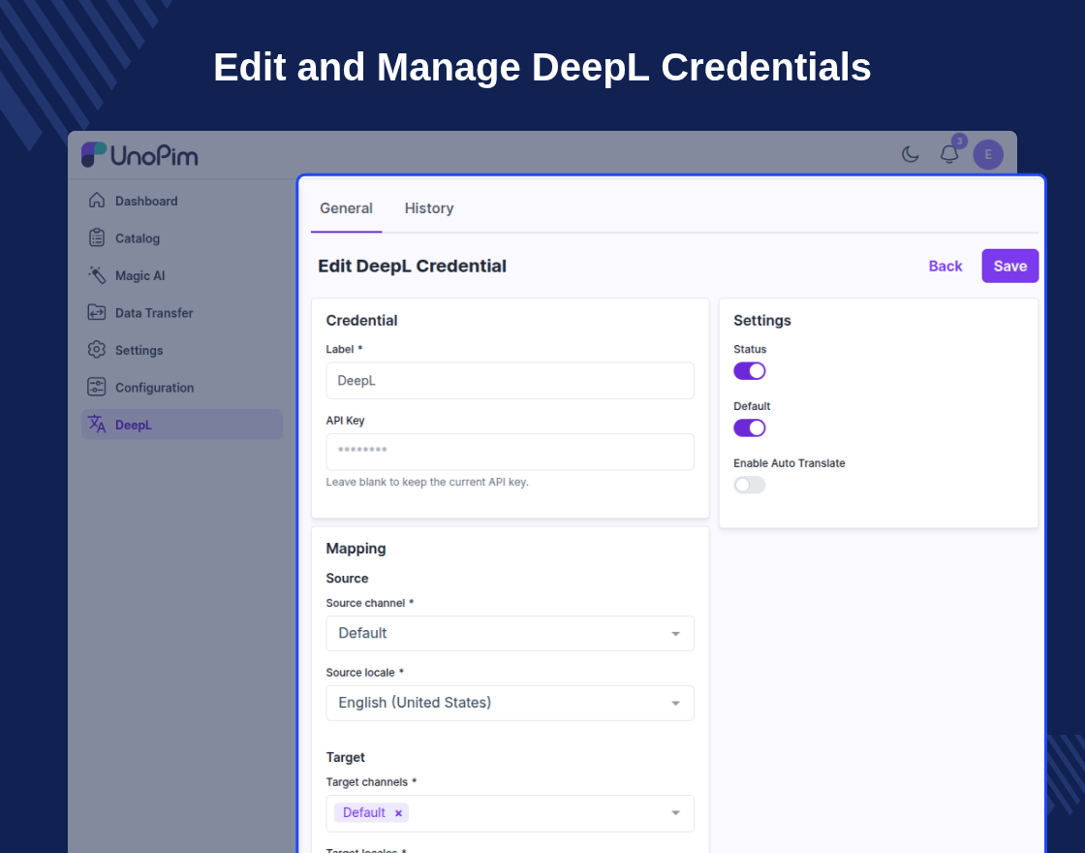This screenshot has height=853, width=1085.
Task: Open the notifications bell
Action: click(x=949, y=154)
